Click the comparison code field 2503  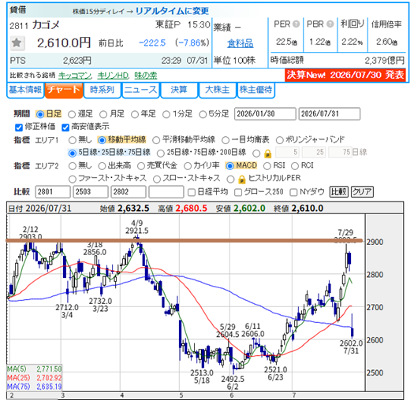coord(91,191)
